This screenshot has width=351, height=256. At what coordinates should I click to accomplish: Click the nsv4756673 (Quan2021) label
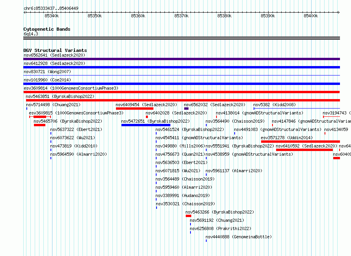180,154
